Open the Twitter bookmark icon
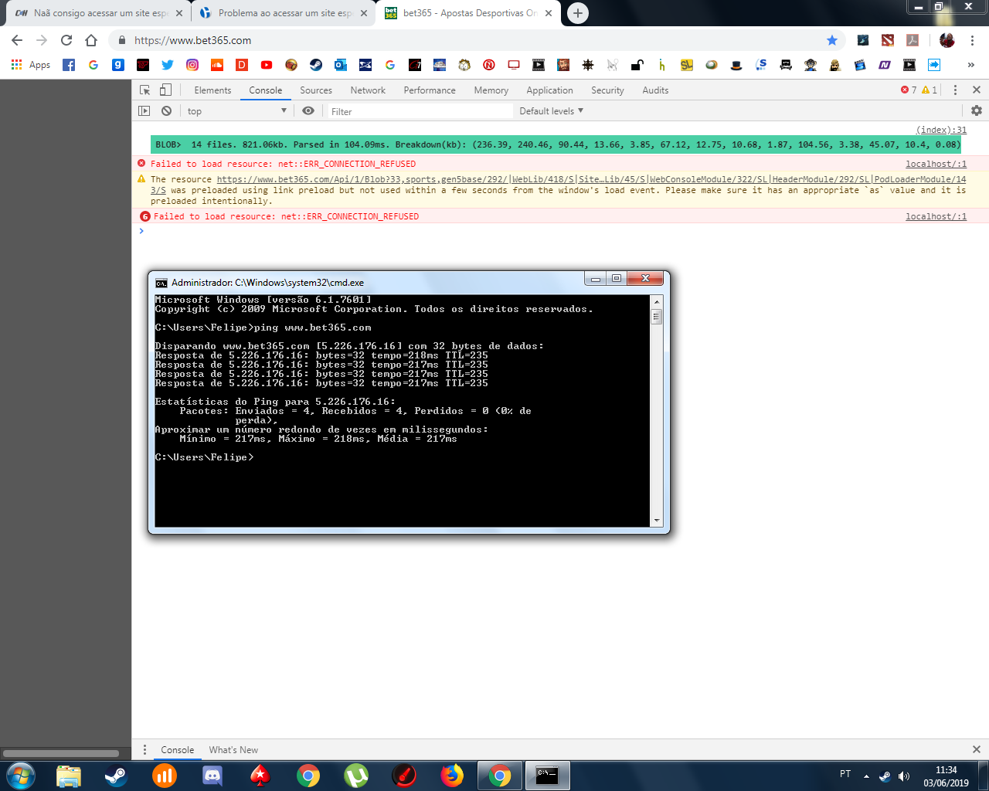Screen dimensions: 989x791 [x=168, y=65]
